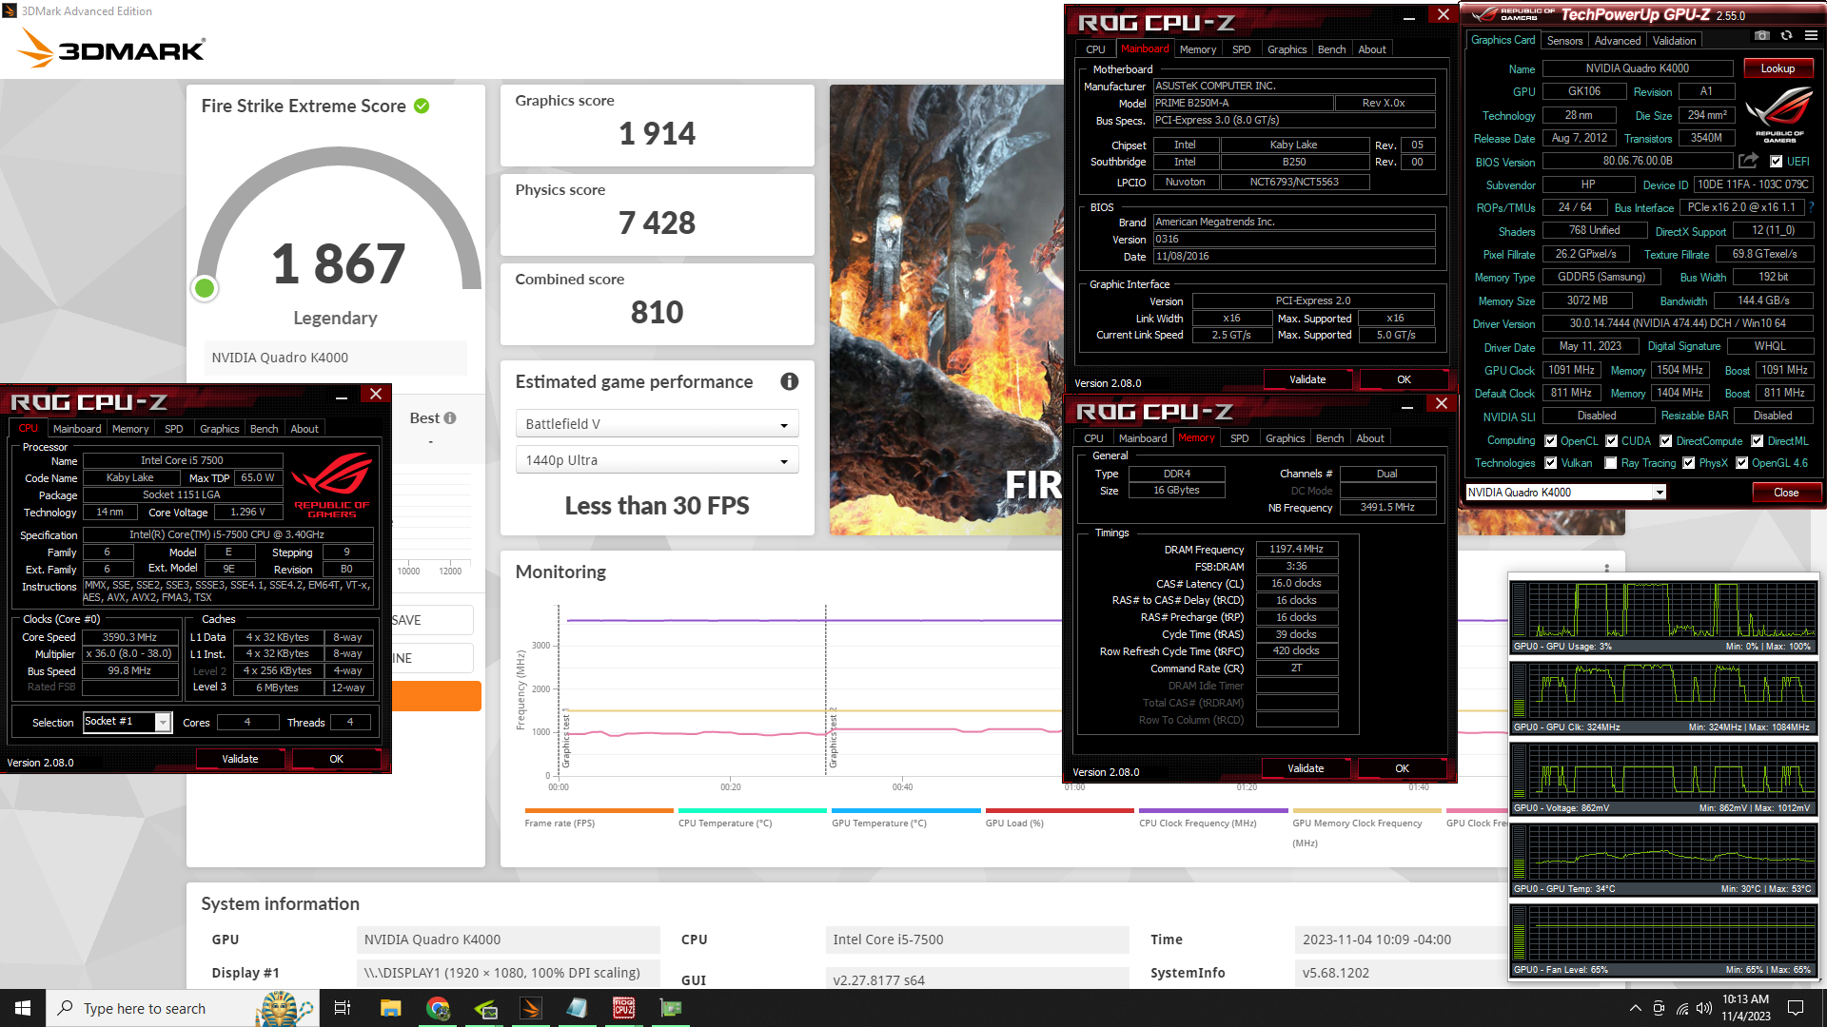Open the About tab in the CPU-Z Mainboard window
Image resolution: width=1827 pixels, height=1027 pixels.
(x=1371, y=49)
